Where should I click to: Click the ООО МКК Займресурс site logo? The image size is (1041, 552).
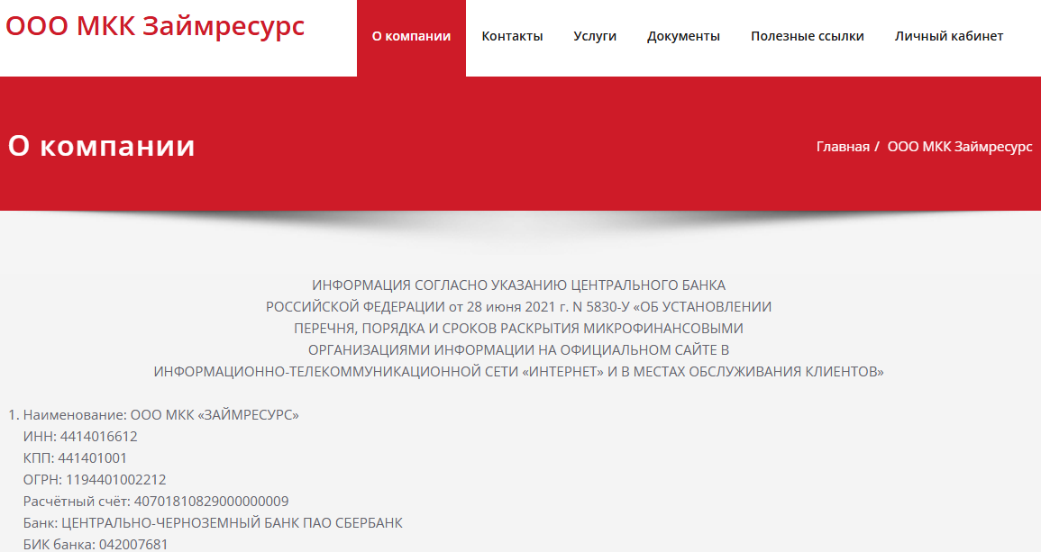coord(155,26)
